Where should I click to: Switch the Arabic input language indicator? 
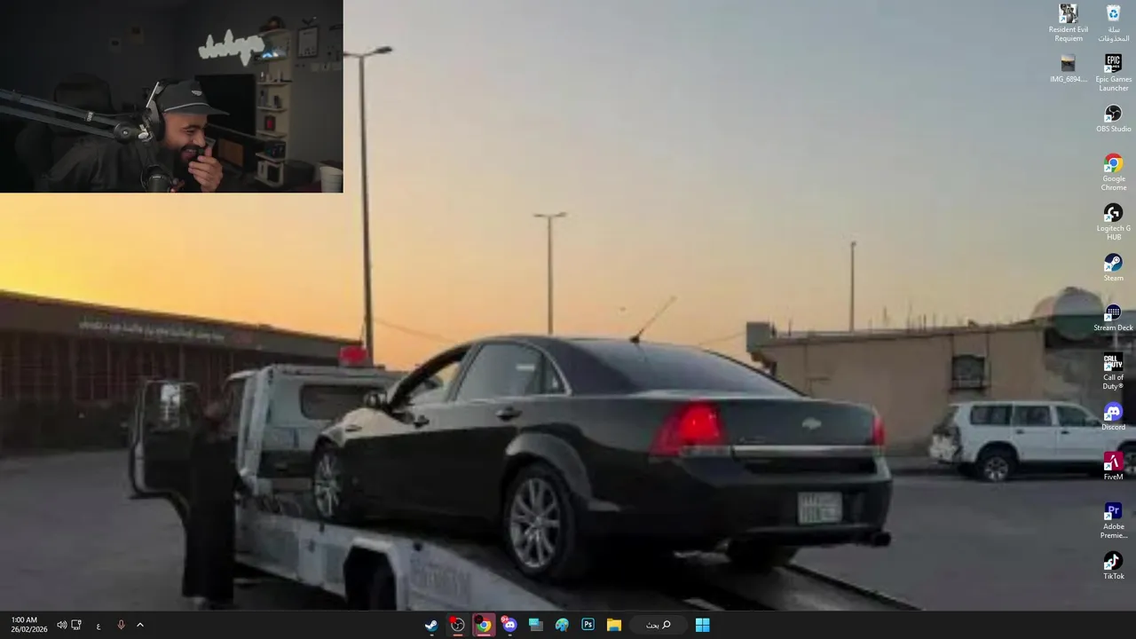98,625
